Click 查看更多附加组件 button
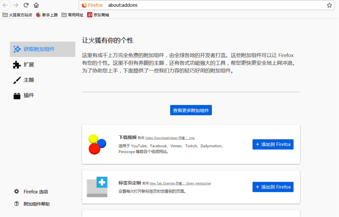 click(x=191, y=110)
